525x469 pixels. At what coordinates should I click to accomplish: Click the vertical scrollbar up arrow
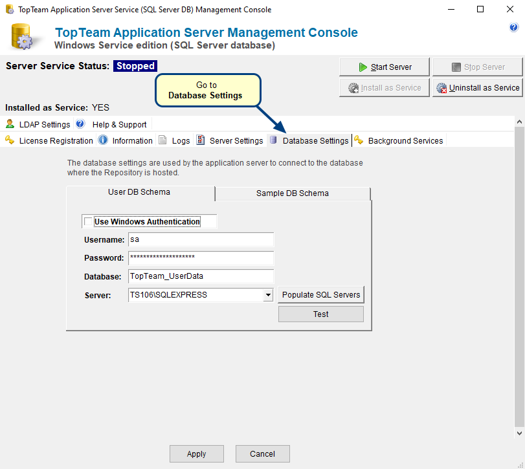[x=519, y=122]
